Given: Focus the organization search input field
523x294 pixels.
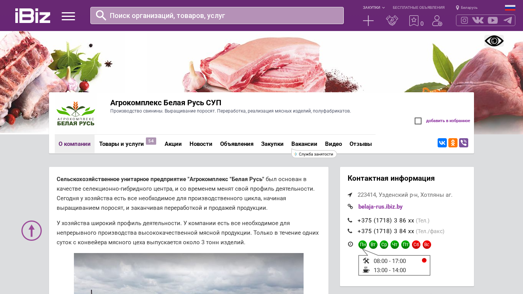Looking at the screenshot, I should [217, 15].
